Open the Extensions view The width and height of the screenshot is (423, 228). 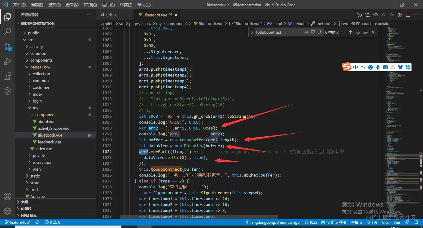[7, 76]
